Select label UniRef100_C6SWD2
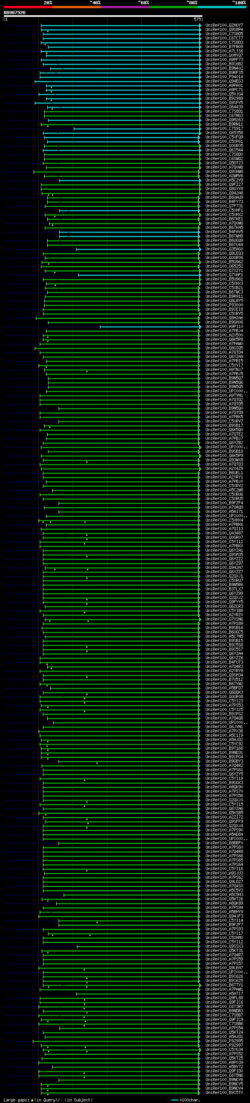This screenshot has width=250, height=1103. (224, 158)
